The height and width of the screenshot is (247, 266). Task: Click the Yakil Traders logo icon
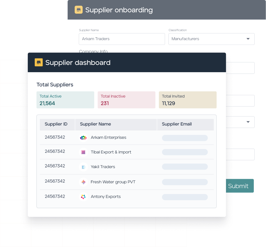click(83, 167)
